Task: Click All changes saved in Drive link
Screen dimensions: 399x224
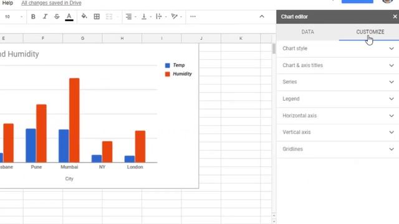Action: [x=51, y=3]
